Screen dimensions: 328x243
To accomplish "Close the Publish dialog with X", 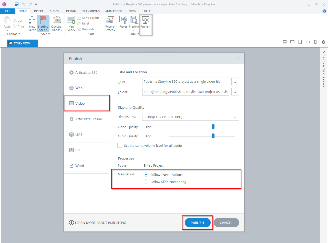I will pyautogui.click(x=238, y=58).
